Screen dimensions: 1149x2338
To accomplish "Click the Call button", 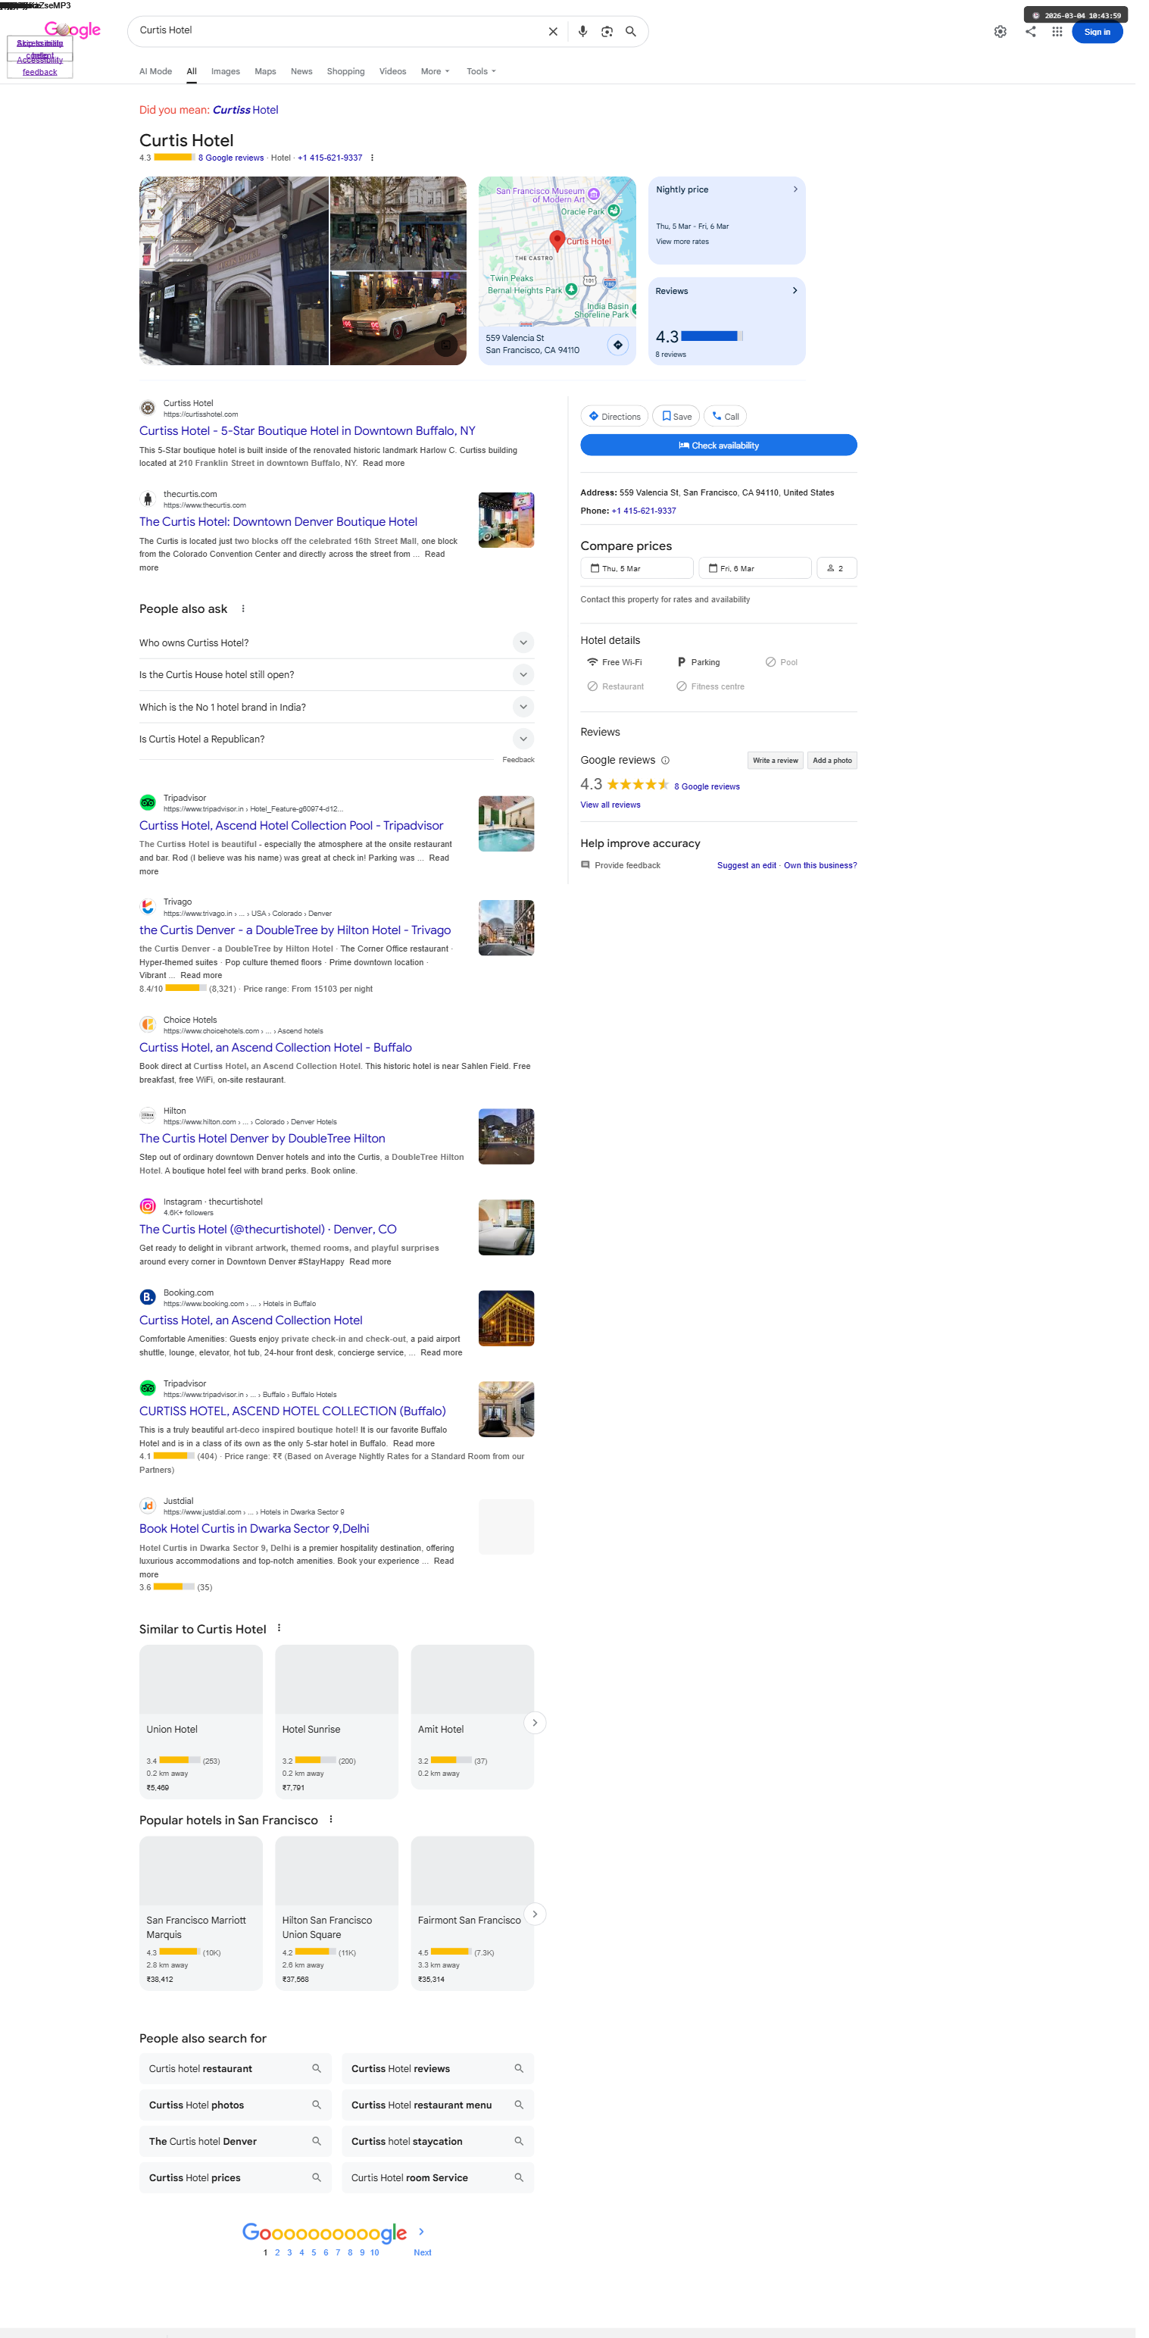I will pos(725,417).
